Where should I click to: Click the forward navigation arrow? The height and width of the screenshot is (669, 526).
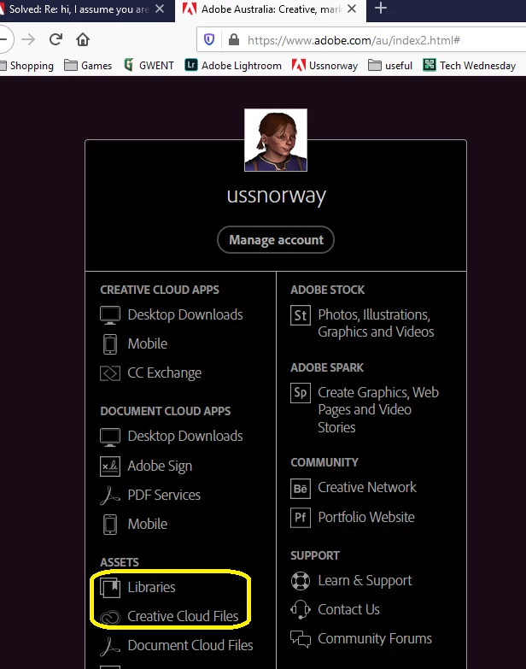click(x=28, y=39)
